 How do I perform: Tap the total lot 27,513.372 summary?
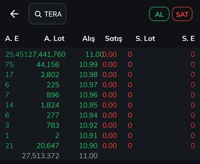(41, 156)
